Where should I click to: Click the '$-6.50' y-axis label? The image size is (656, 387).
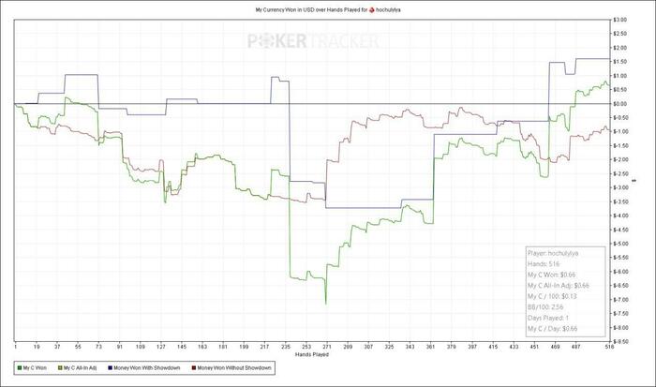(x=619, y=286)
